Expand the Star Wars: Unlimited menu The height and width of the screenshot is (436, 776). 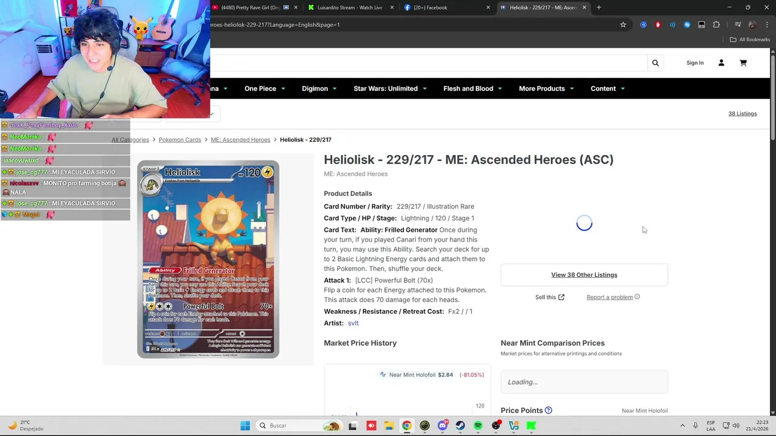(x=390, y=88)
